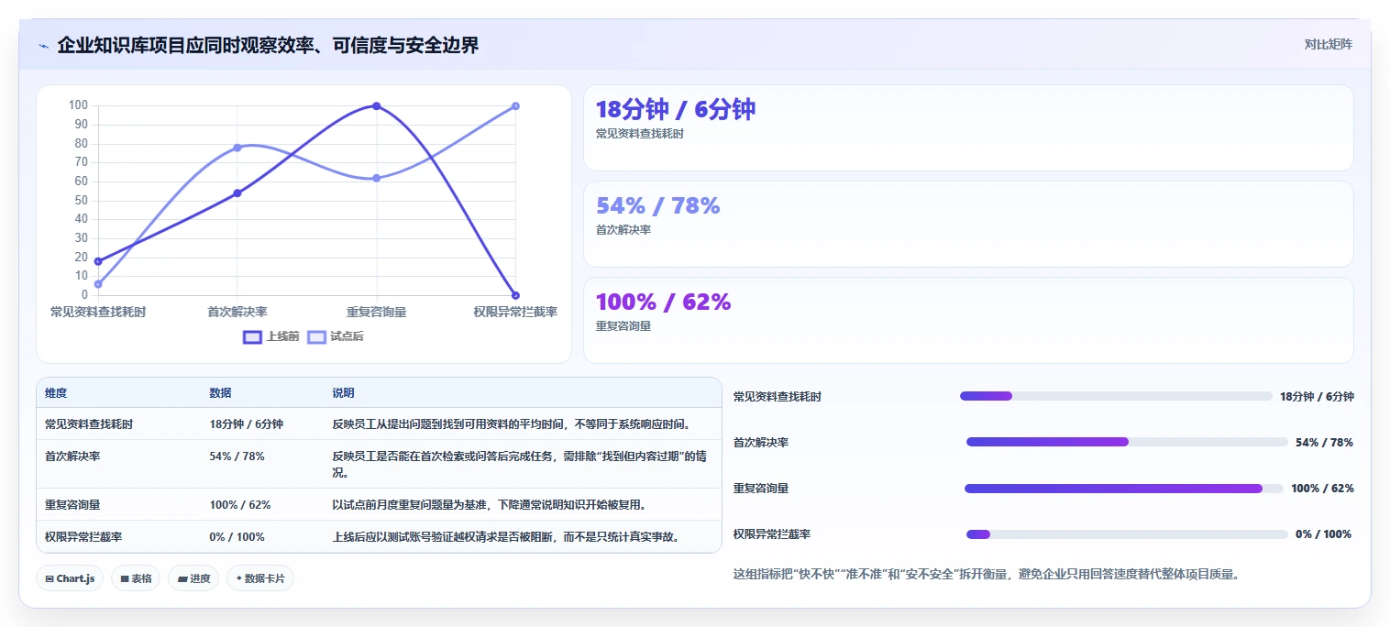Click table cell 权限异常拦截率
Screen dimensions: 1390x627
[x=83, y=537]
